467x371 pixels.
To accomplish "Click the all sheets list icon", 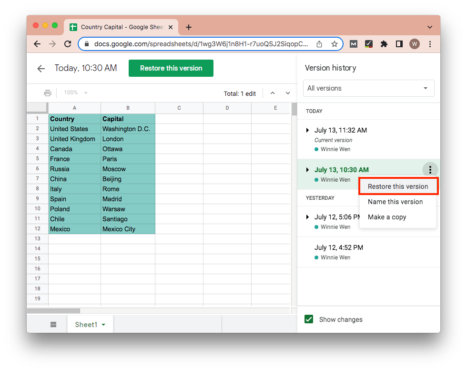I will pos(53,325).
